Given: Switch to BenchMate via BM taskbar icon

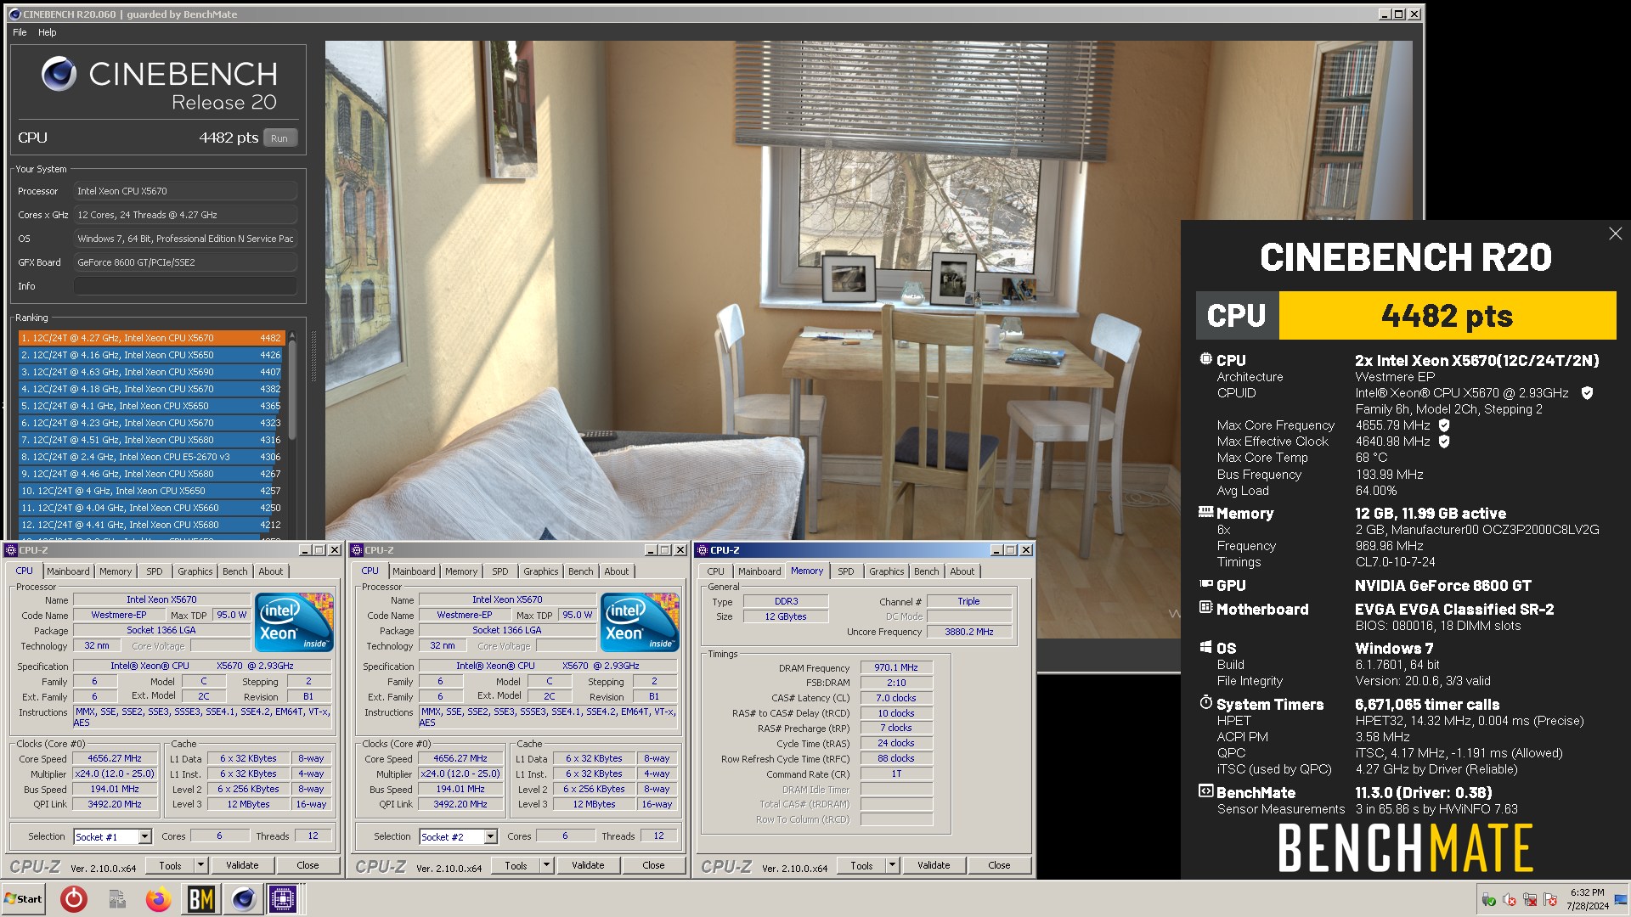Looking at the screenshot, I should click(200, 899).
